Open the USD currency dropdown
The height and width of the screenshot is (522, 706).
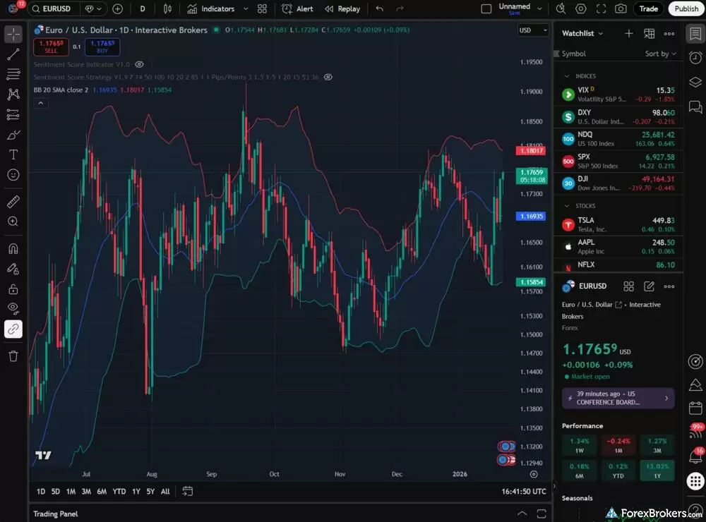click(x=533, y=30)
